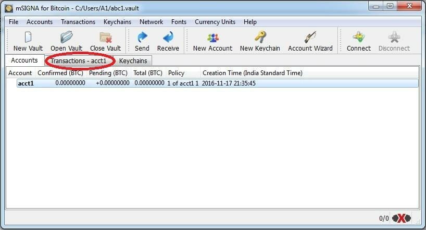Image resolution: width=426 pixels, height=230 pixels.
Task: Click the New Vault document icon
Action: [28, 37]
